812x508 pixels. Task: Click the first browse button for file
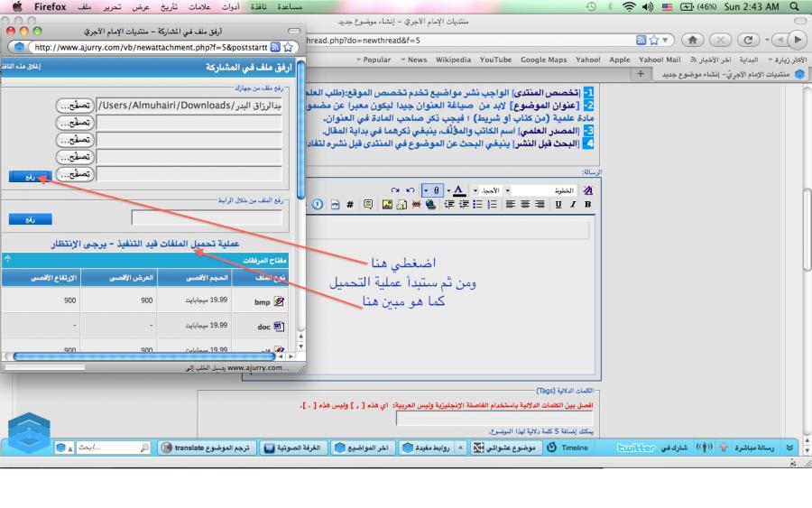[76, 106]
